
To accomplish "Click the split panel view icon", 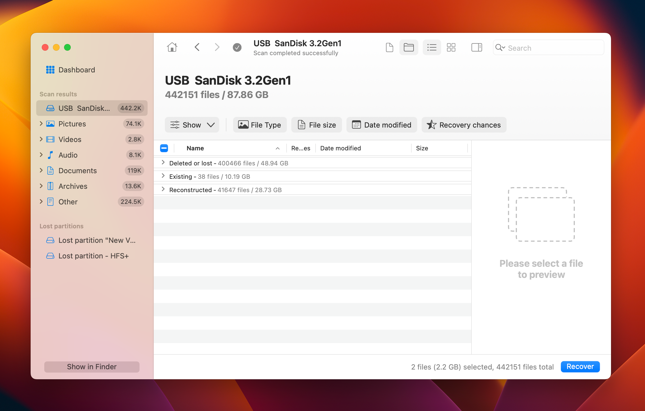I will (477, 47).
